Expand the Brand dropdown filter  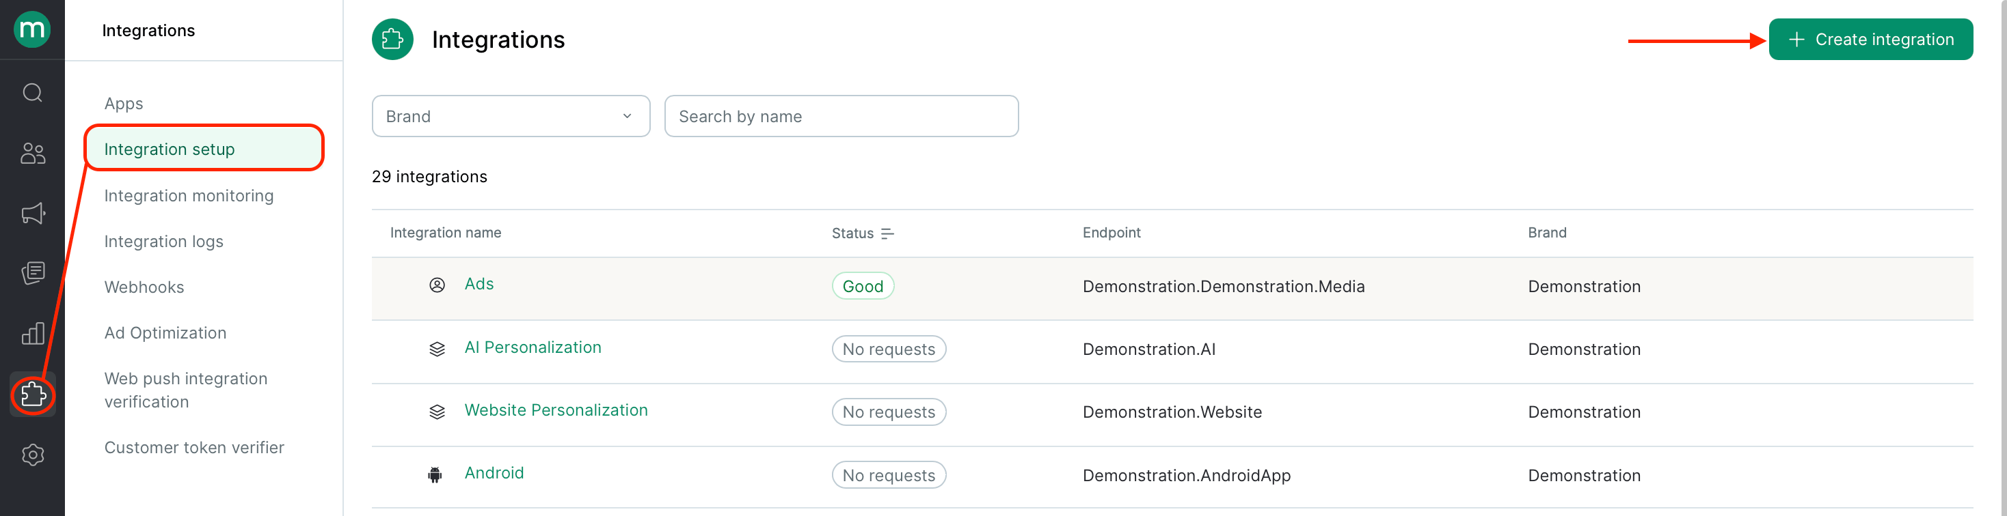[511, 116]
